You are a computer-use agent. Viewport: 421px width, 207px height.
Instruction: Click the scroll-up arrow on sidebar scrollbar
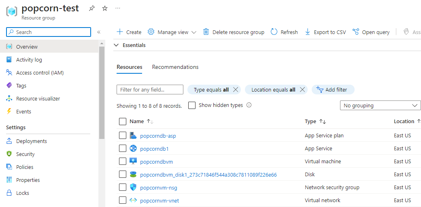point(102,43)
